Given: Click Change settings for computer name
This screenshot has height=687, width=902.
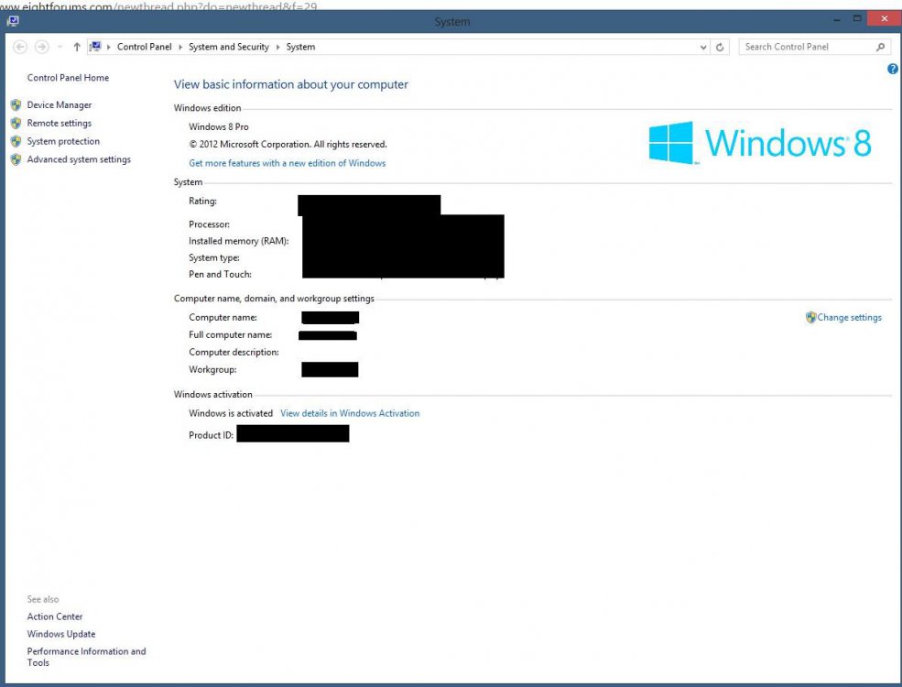Looking at the screenshot, I should 849,318.
